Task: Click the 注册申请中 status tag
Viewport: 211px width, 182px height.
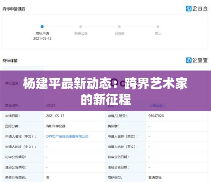Action: tap(157, 106)
